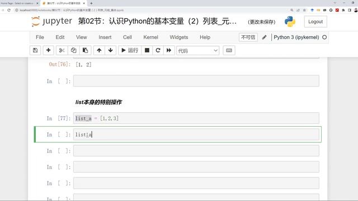
Task: Click the share icon in address bar
Action: click(298, 10)
